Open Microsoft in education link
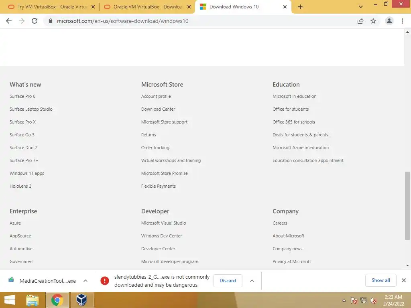 pyautogui.click(x=294, y=96)
